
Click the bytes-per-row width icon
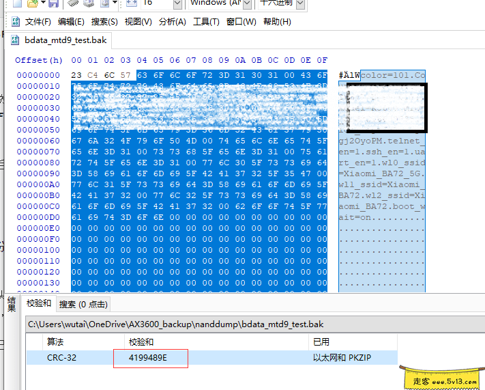[x=132, y=3]
